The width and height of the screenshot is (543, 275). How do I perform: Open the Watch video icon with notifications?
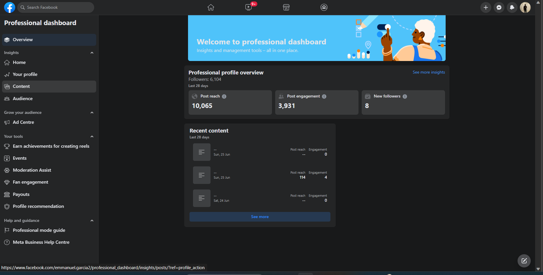click(x=249, y=7)
